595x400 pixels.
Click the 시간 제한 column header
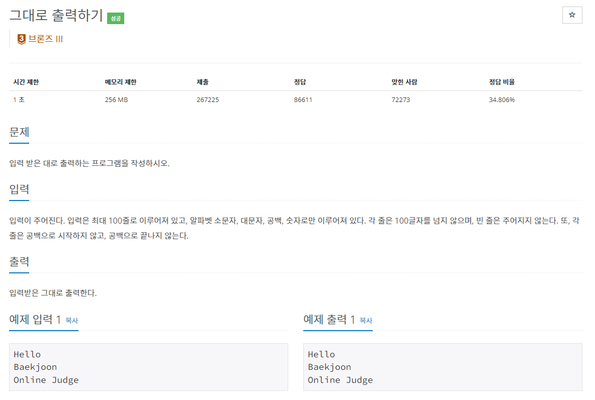[x=26, y=82]
